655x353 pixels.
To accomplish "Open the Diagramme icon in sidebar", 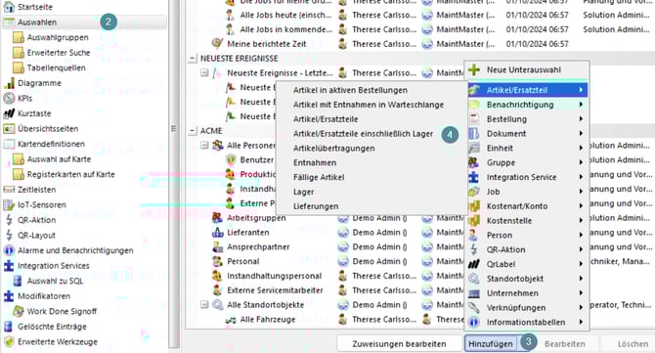I will coord(9,83).
